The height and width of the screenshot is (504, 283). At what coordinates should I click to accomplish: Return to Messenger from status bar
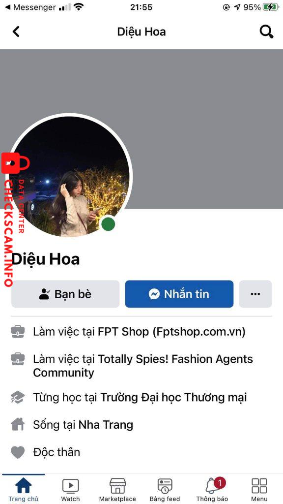[29, 7]
